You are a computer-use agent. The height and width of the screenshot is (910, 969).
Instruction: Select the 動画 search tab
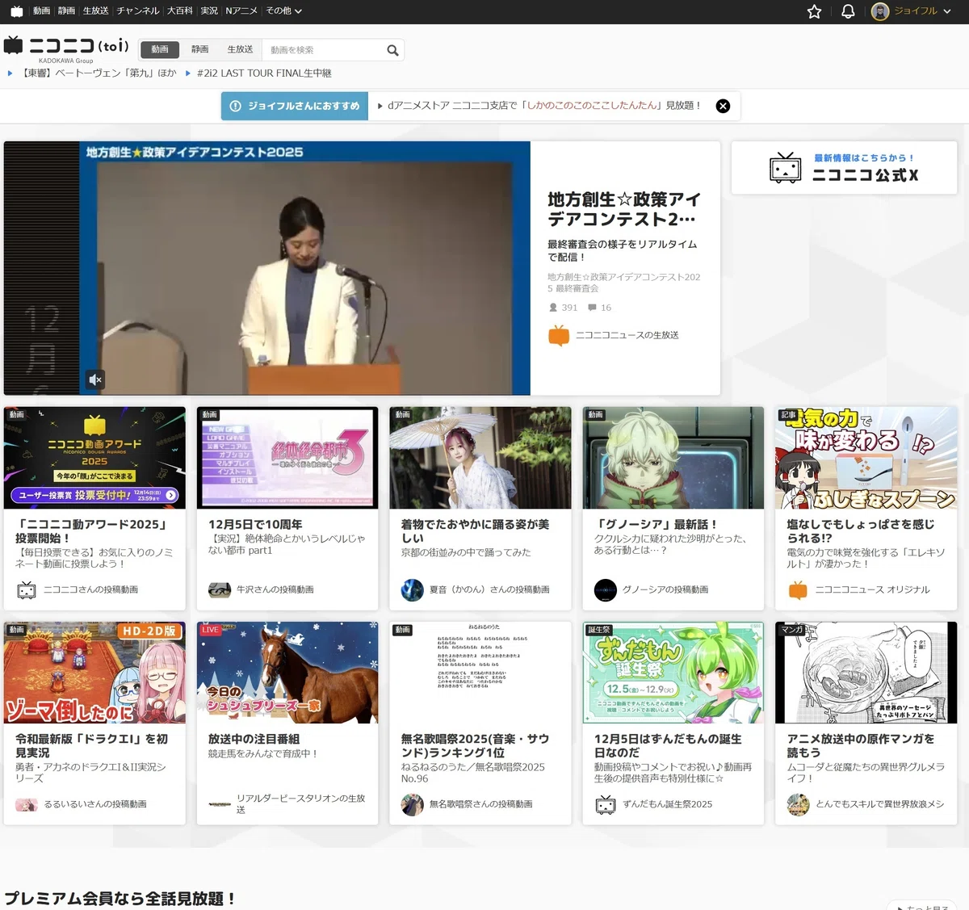pos(160,50)
